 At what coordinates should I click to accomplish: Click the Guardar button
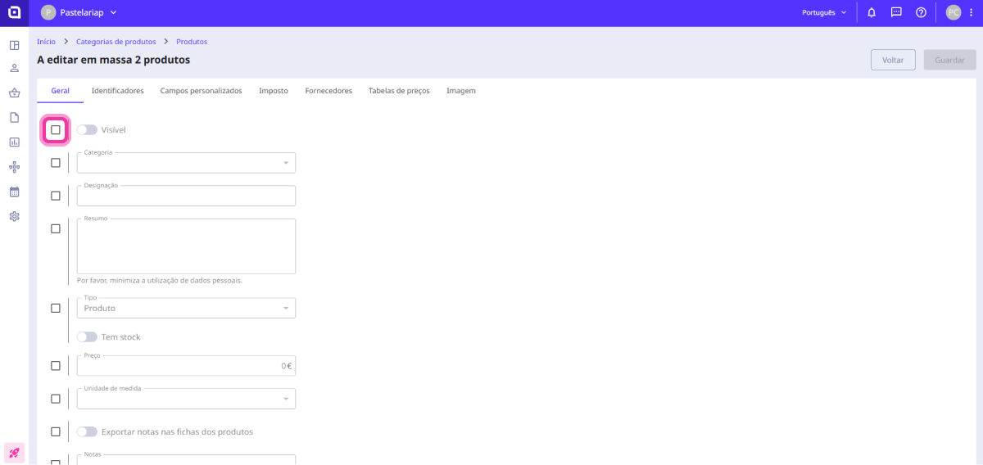click(949, 60)
